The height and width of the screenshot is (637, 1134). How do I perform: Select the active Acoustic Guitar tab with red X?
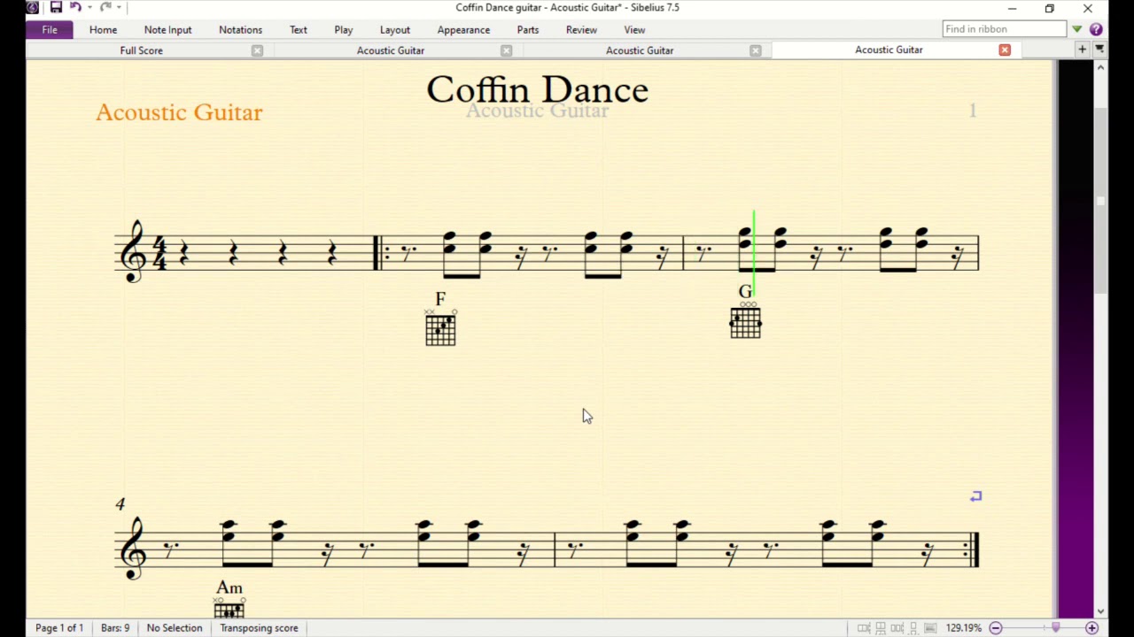coord(889,50)
